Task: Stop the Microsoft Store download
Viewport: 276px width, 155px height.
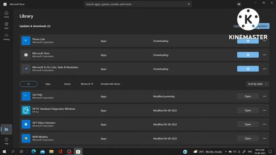Action: pyautogui.click(x=248, y=55)
